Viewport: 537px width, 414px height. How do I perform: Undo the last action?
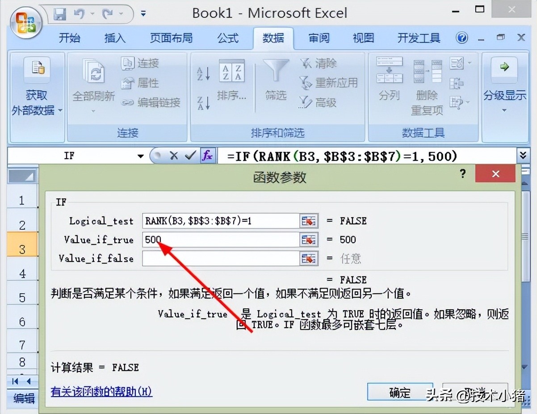[x=79, y=14]
